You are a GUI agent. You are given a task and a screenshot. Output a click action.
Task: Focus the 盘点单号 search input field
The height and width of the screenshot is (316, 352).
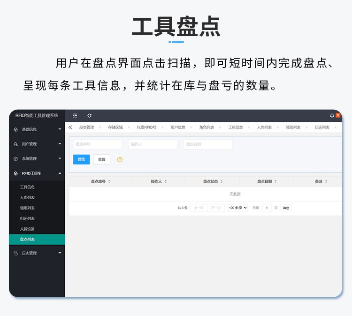pos(97,144)
